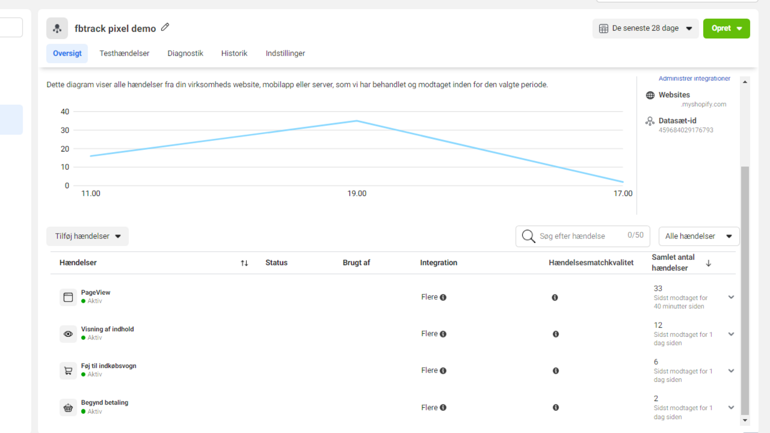Expand the Visning af indhold row
The height and width of the screenshot is (433, 770).
(x=731, y=334)
